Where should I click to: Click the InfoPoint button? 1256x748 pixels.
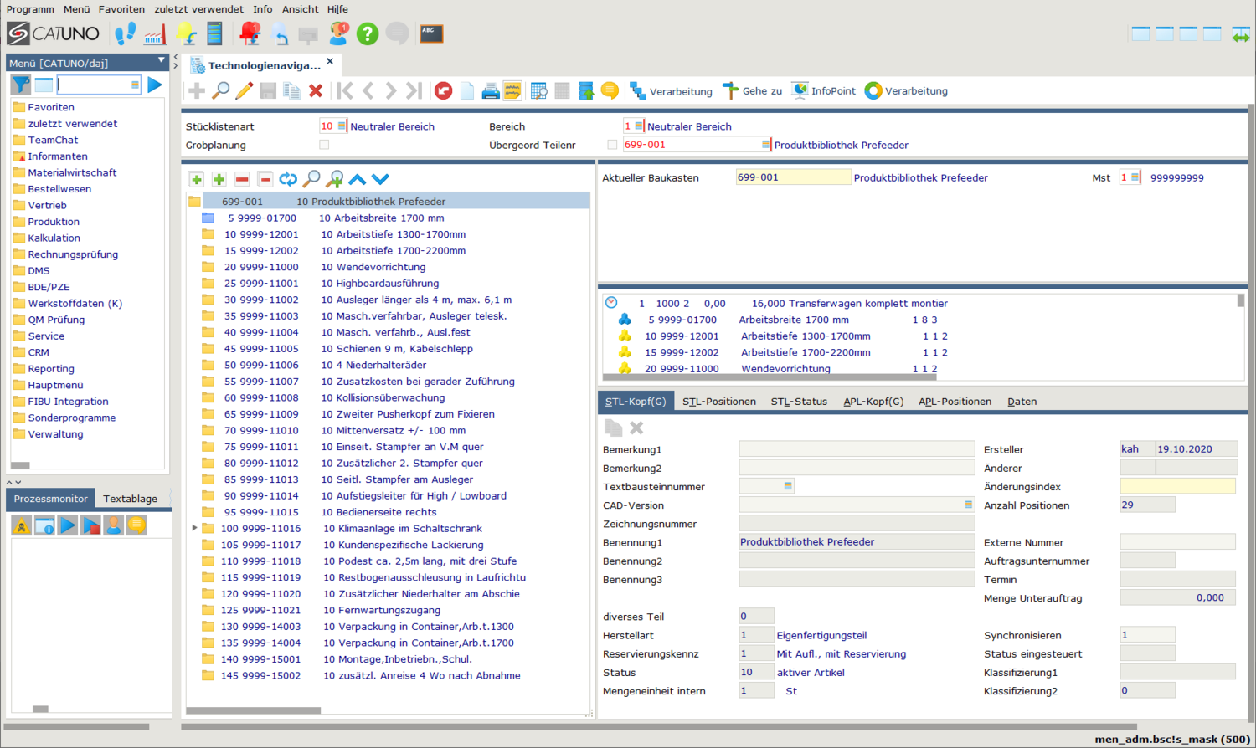824,91
